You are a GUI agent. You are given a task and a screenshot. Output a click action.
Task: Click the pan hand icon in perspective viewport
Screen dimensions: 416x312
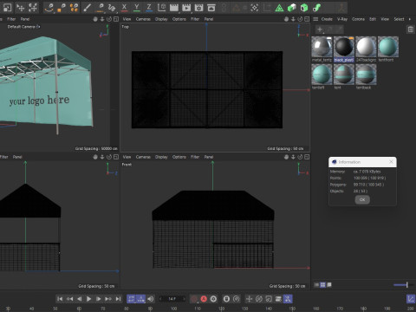(95, 19)
